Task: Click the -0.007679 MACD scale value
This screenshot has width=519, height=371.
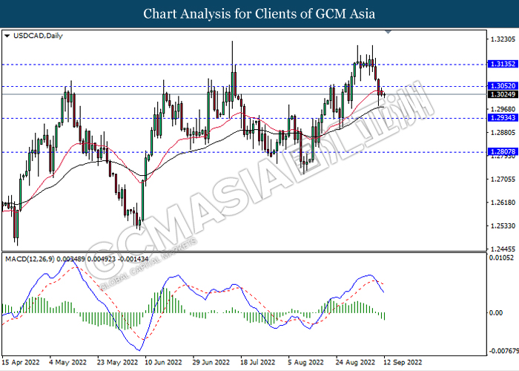Action: point(503,351)
